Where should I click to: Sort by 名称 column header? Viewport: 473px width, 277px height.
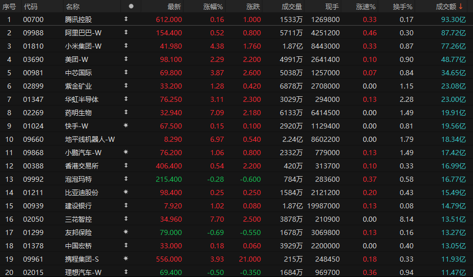72,7
